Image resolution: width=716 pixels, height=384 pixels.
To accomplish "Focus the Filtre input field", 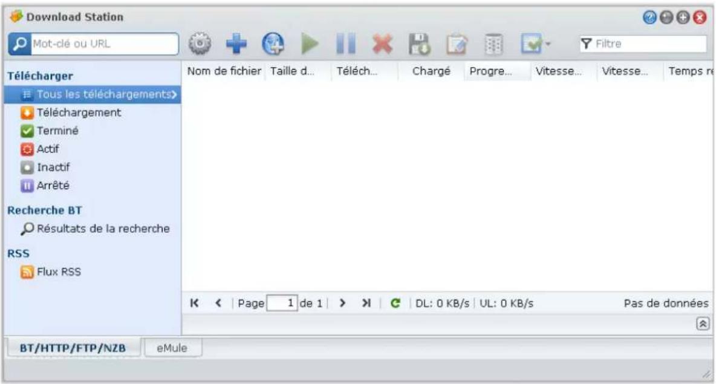I will [x=643, y=44].
